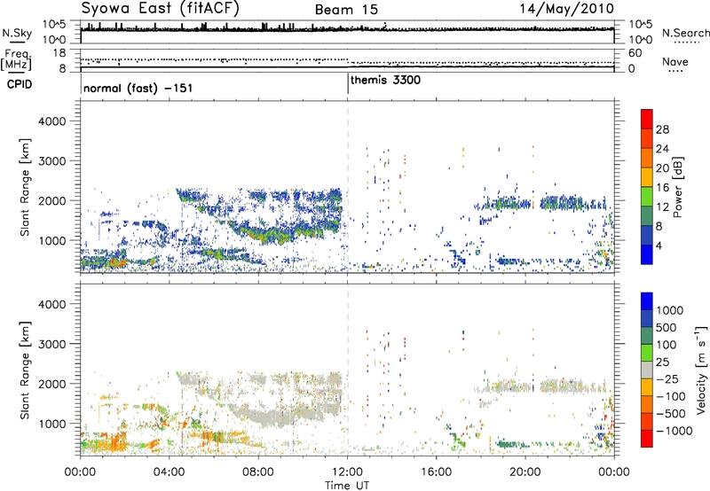
Task: Click the "16" label on power colorbar
Action: (662, 188)
